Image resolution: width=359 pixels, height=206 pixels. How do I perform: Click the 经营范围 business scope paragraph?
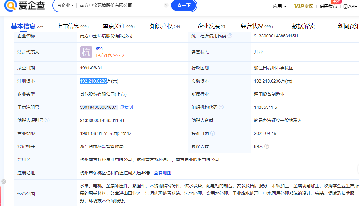pos(219,193)
